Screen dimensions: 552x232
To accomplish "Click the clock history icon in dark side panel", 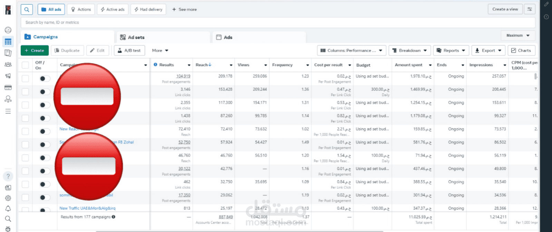I will tap(546, 17).
